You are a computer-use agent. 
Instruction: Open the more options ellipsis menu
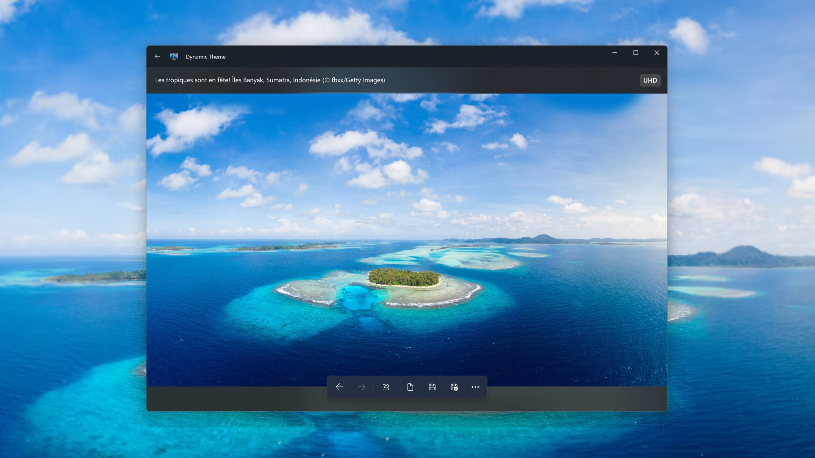[475, 387]
